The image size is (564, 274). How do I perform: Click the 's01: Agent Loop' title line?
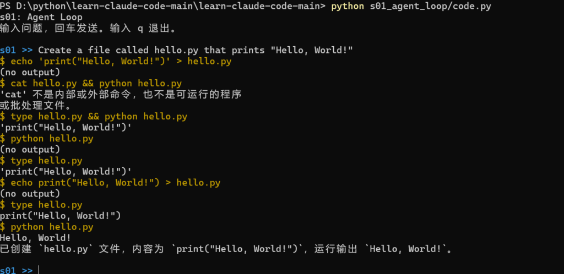click(x=41, y=17)
